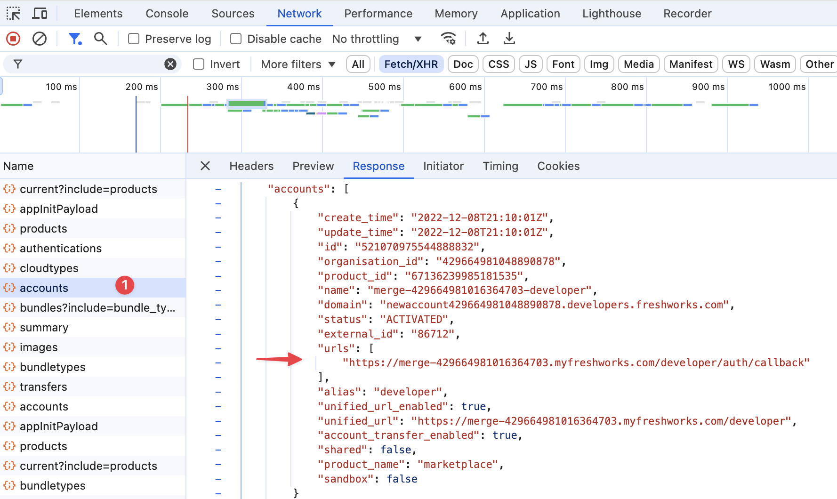Clear the filter text box
This screenshot has width=837, height=499.
coord(170,64)
